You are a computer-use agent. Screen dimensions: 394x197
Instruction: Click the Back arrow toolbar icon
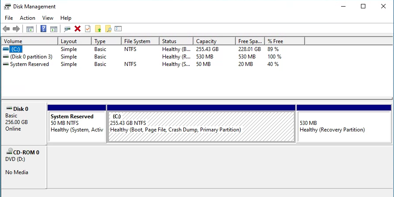[6, 29]
